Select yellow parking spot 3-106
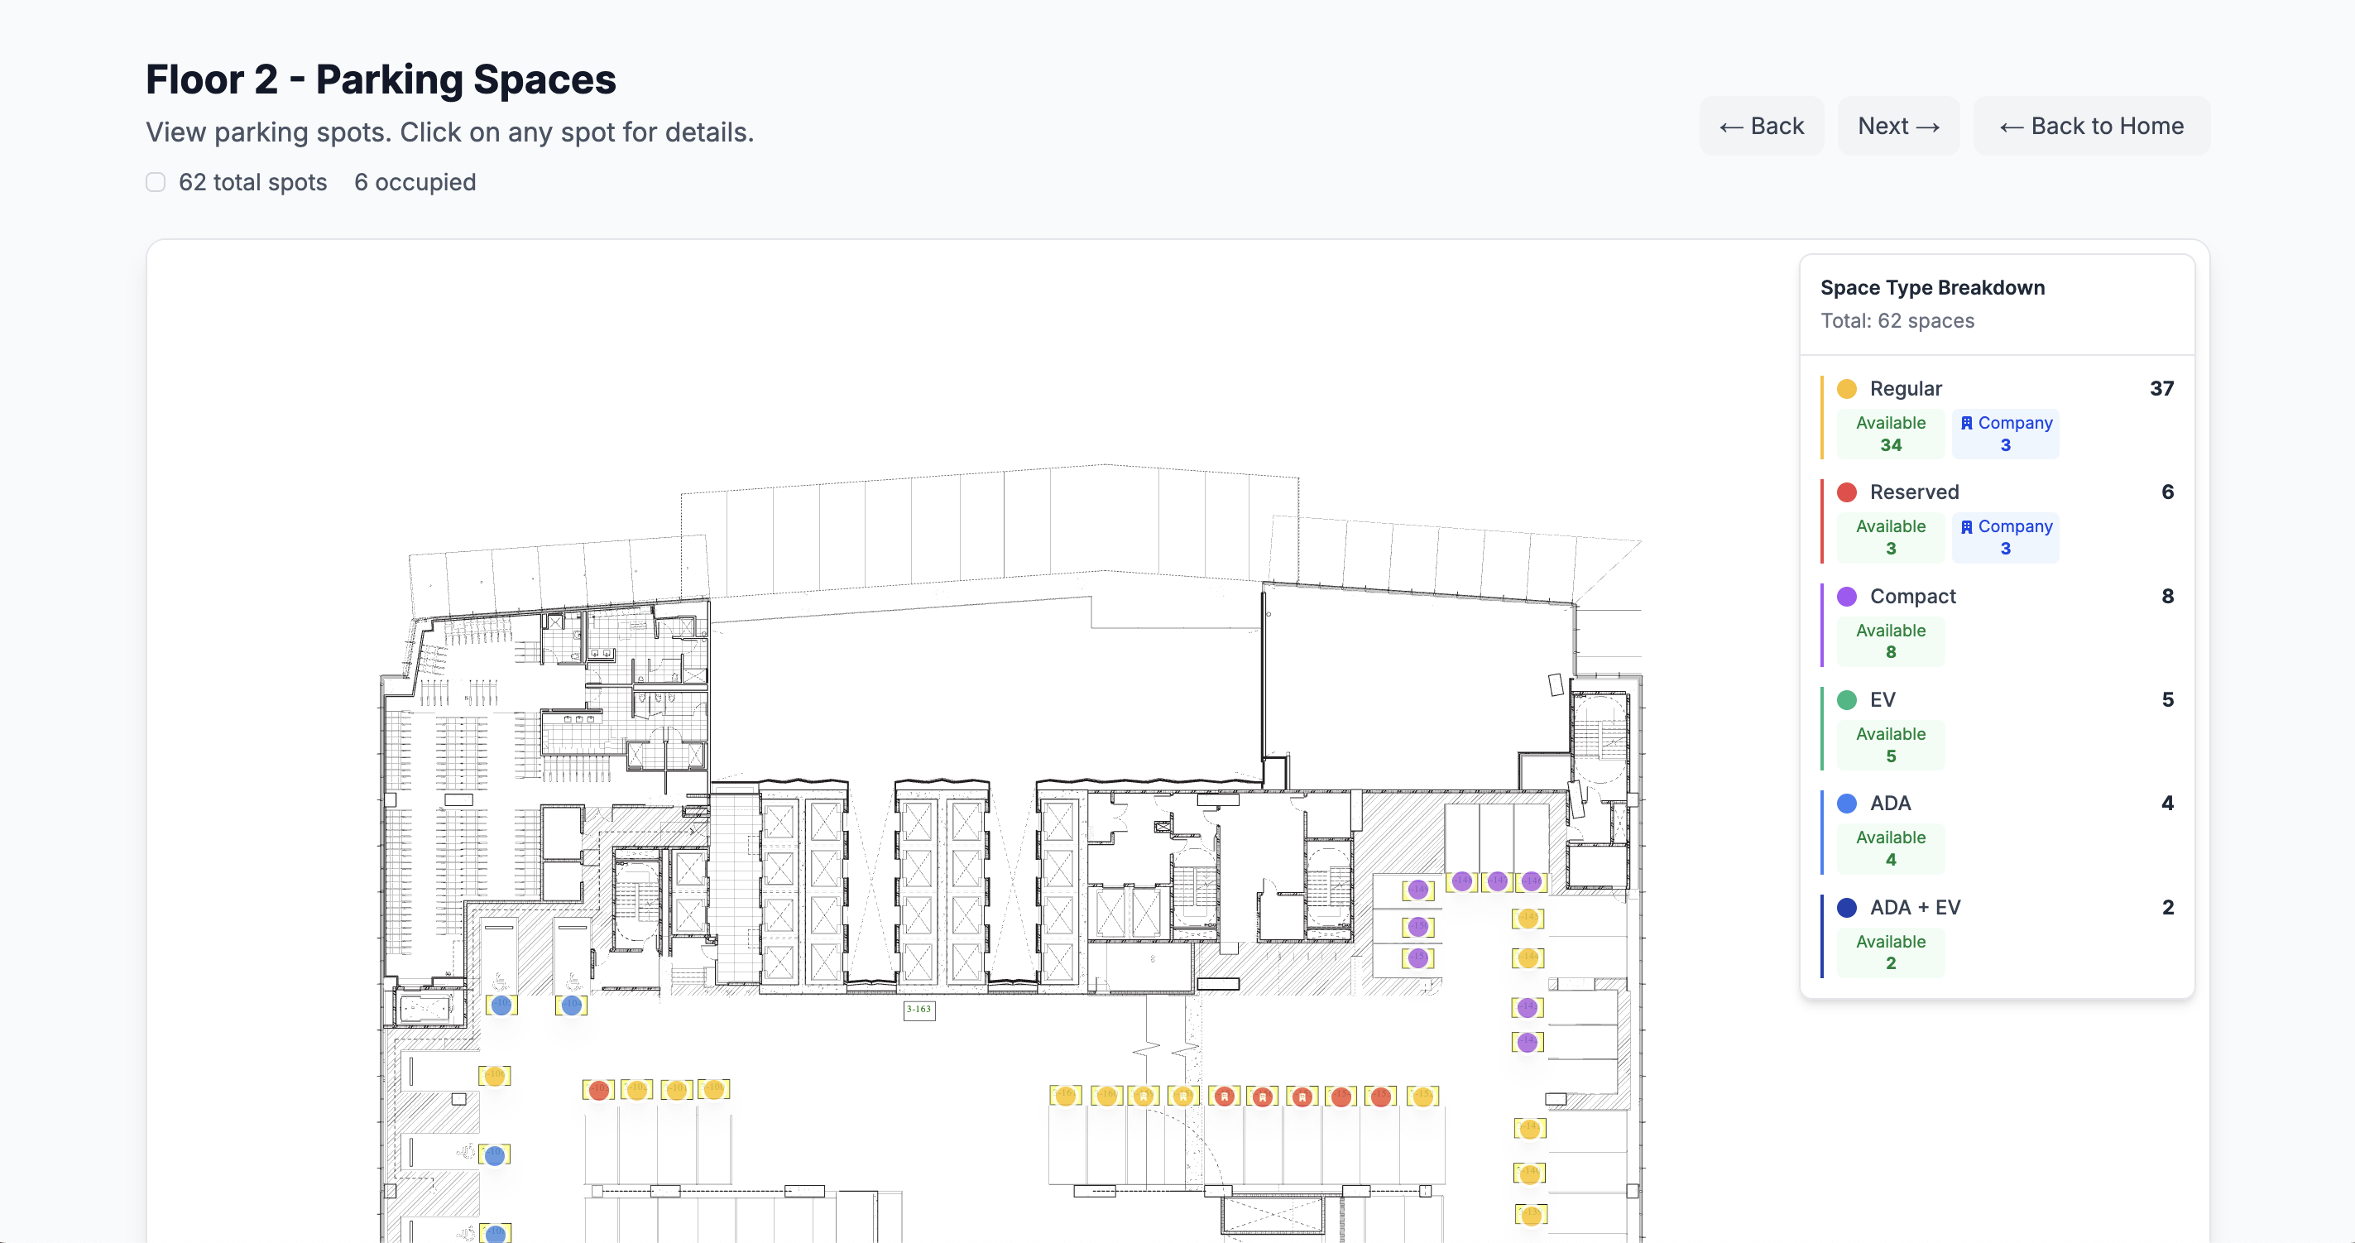 click(495, 1076)
